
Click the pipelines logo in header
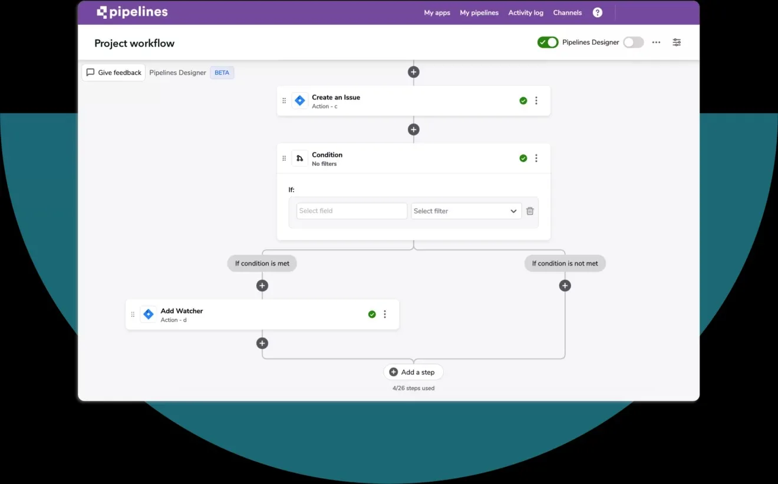(132, 12)
